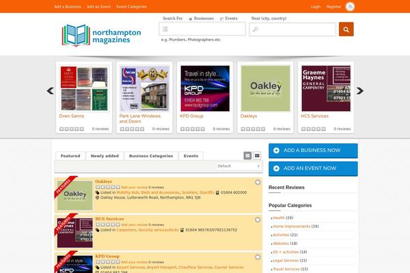
Task: Open the Home Improvements popular category
Action: point(292,226)
